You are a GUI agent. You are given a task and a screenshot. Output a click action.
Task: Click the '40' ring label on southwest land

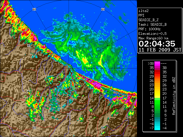point(29,91)
